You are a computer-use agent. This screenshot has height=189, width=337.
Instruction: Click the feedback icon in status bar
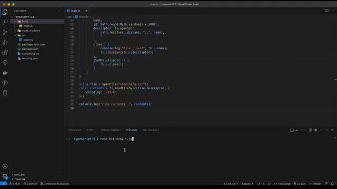(326, 184)
